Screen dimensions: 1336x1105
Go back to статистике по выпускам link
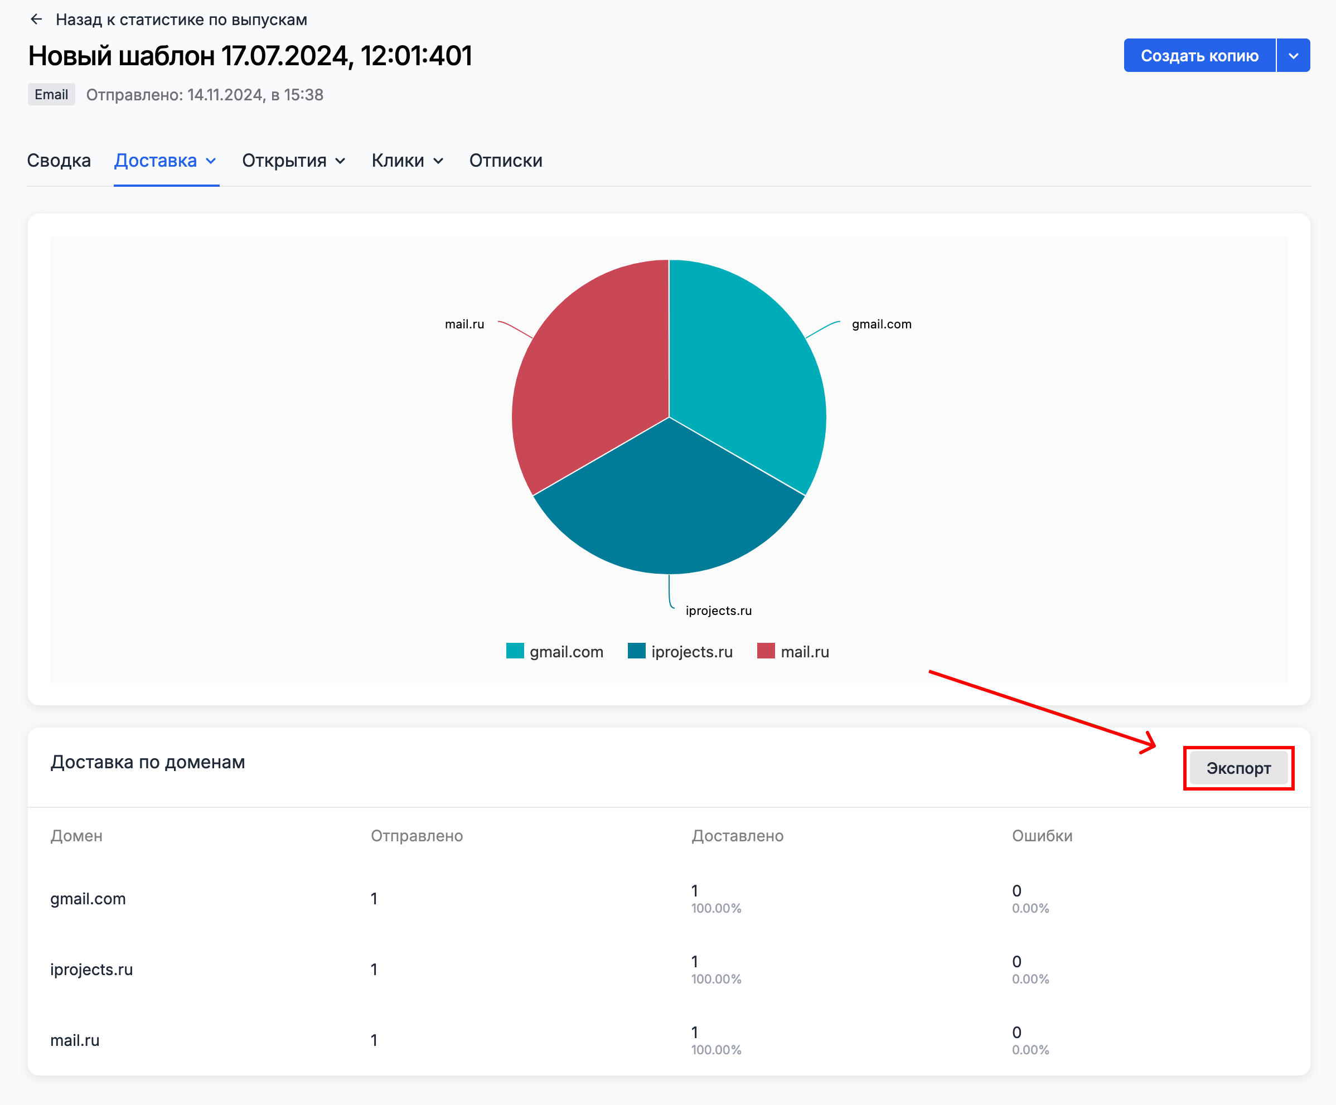[x=181, y=20]
